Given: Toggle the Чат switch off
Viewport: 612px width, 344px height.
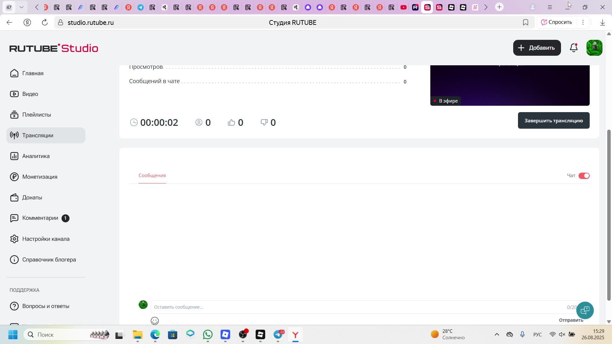Looking at the screenshot, I should (584, 176).
